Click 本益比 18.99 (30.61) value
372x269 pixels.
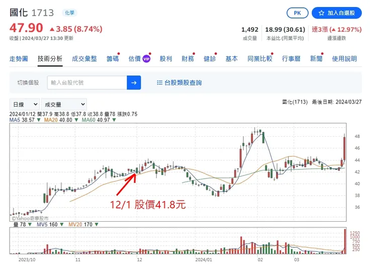pyautogui.click(x=285, y=30)
